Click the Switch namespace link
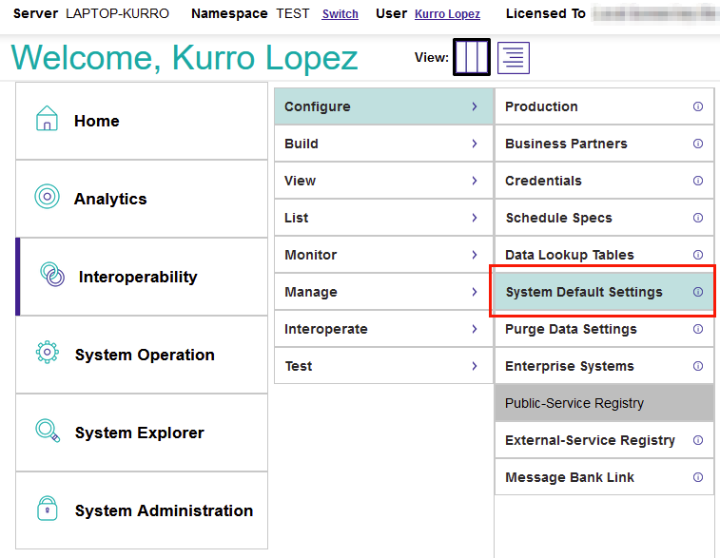Image resolution: width=720 pixels, height=558 pixels. pyautogui.click(x=341, y=14)
